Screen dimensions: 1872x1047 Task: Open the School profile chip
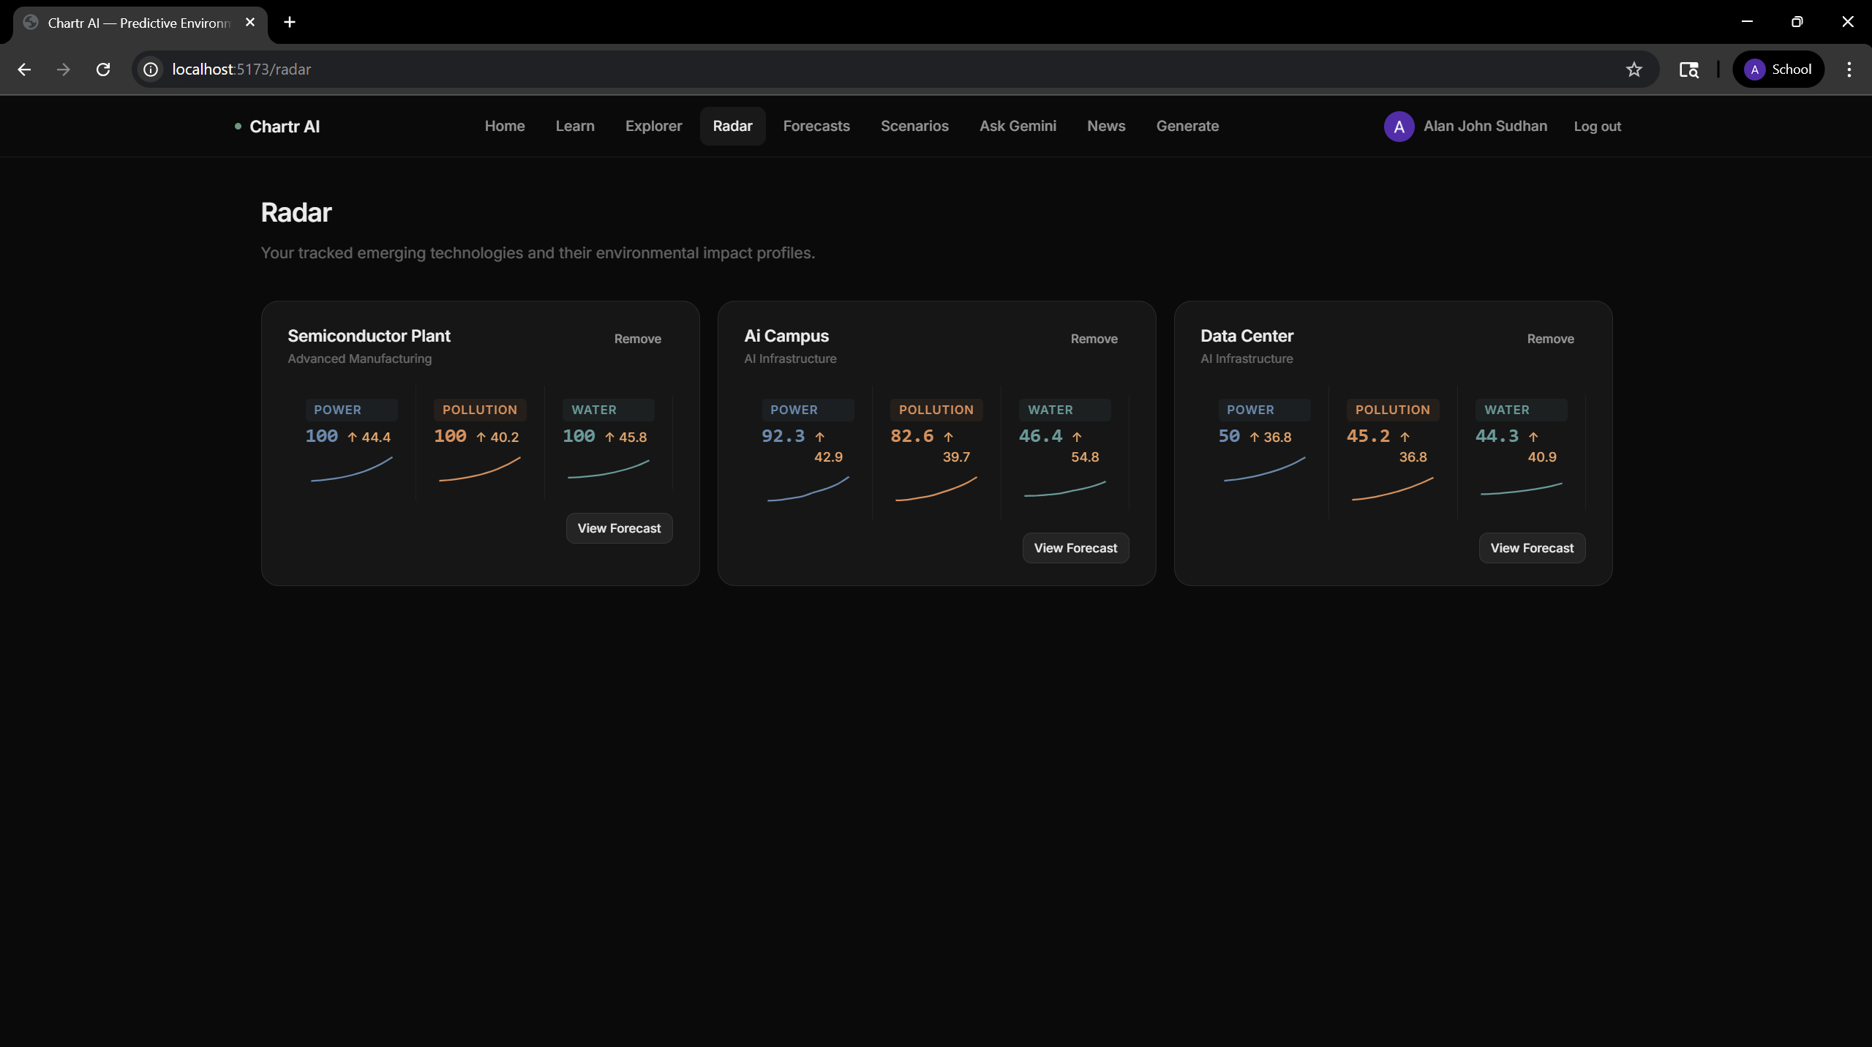pos(1778,70)
